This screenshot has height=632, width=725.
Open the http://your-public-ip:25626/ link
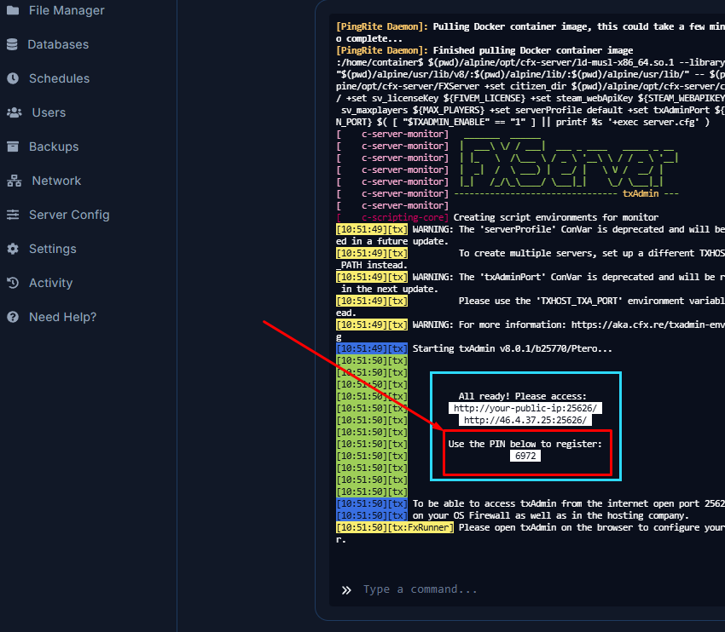(x=525, y=408)
